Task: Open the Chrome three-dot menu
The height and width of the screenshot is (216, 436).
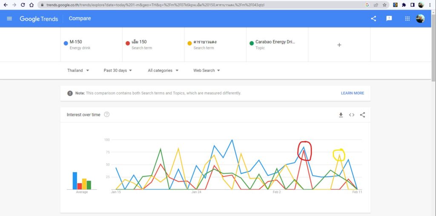Action: coord(430,5)
